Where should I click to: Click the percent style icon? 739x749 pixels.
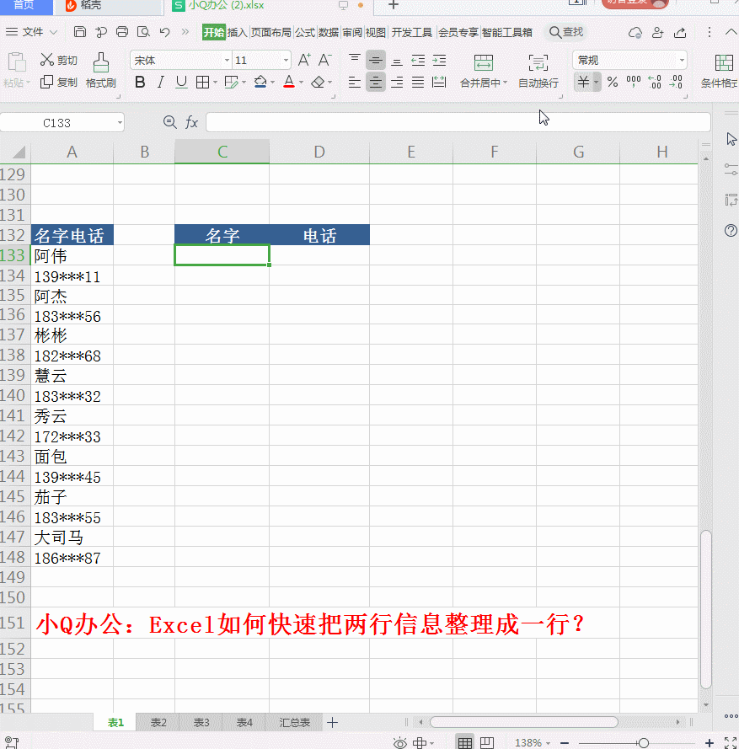coord(613,82)
